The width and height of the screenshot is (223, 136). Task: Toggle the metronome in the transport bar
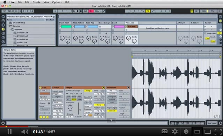[31, 11]
